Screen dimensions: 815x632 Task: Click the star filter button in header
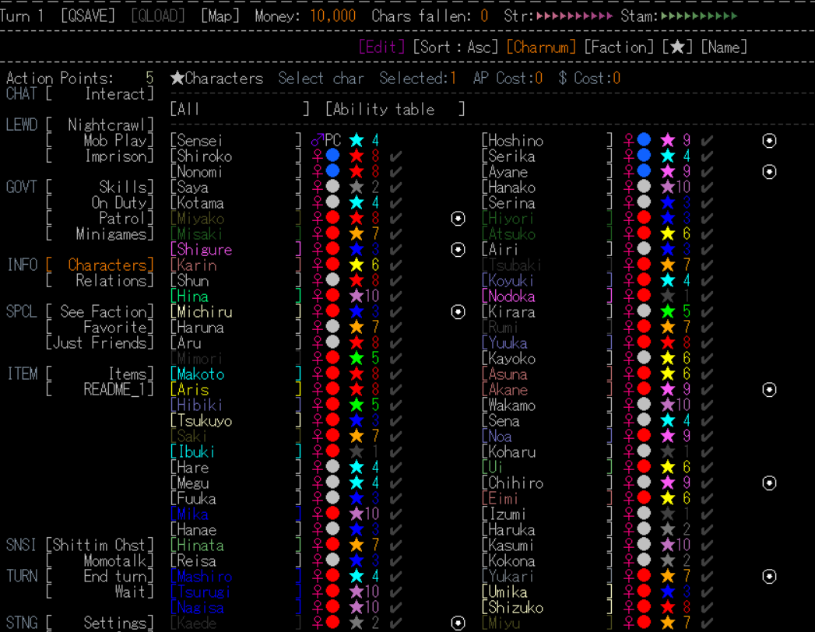[678, 47]
